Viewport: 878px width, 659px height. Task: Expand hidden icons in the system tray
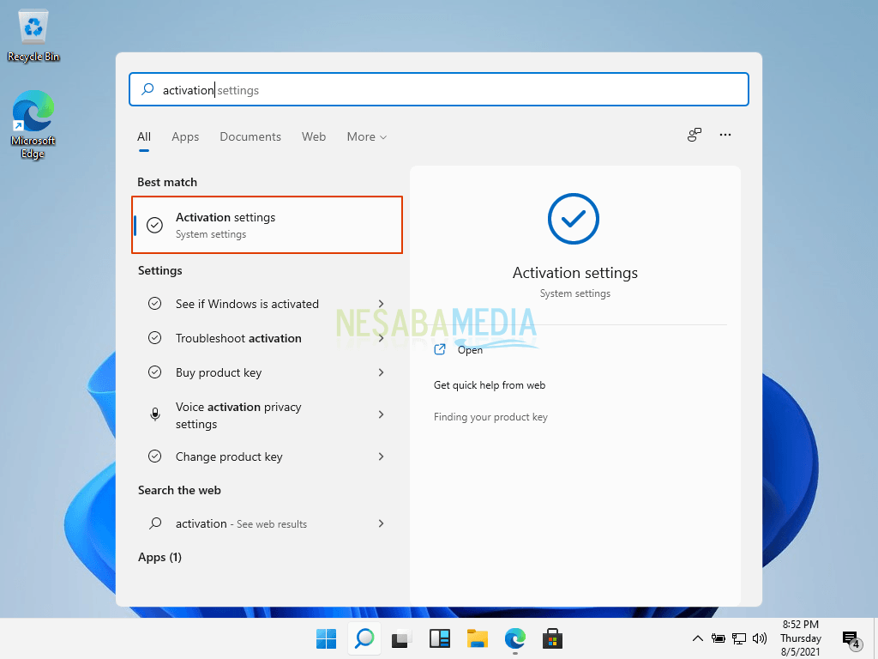(698, 638)
